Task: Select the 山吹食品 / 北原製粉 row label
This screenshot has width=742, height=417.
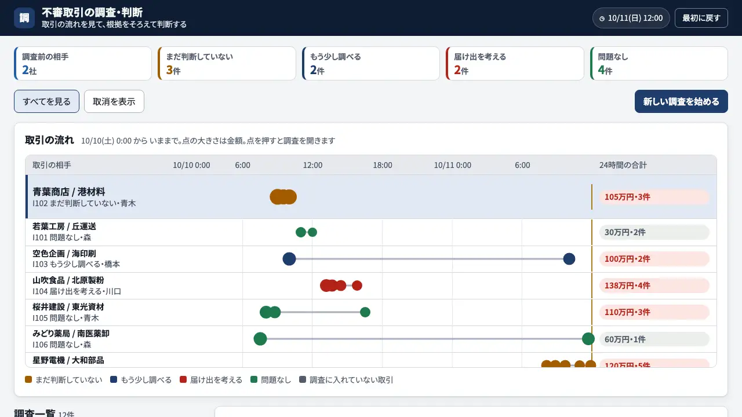Action: pyautogui.click(x=68, y=280)
